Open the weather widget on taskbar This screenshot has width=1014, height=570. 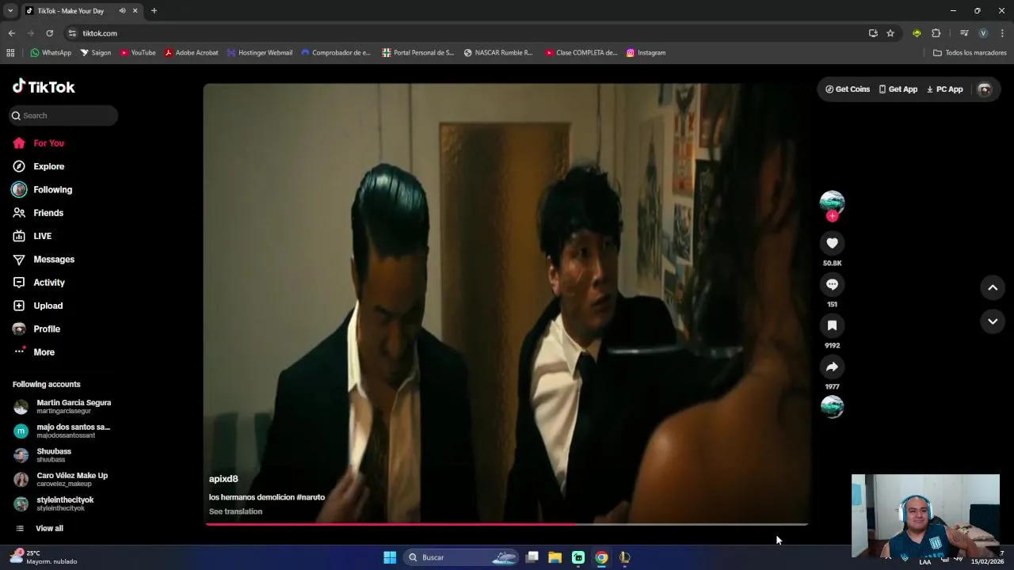[44, 557]
